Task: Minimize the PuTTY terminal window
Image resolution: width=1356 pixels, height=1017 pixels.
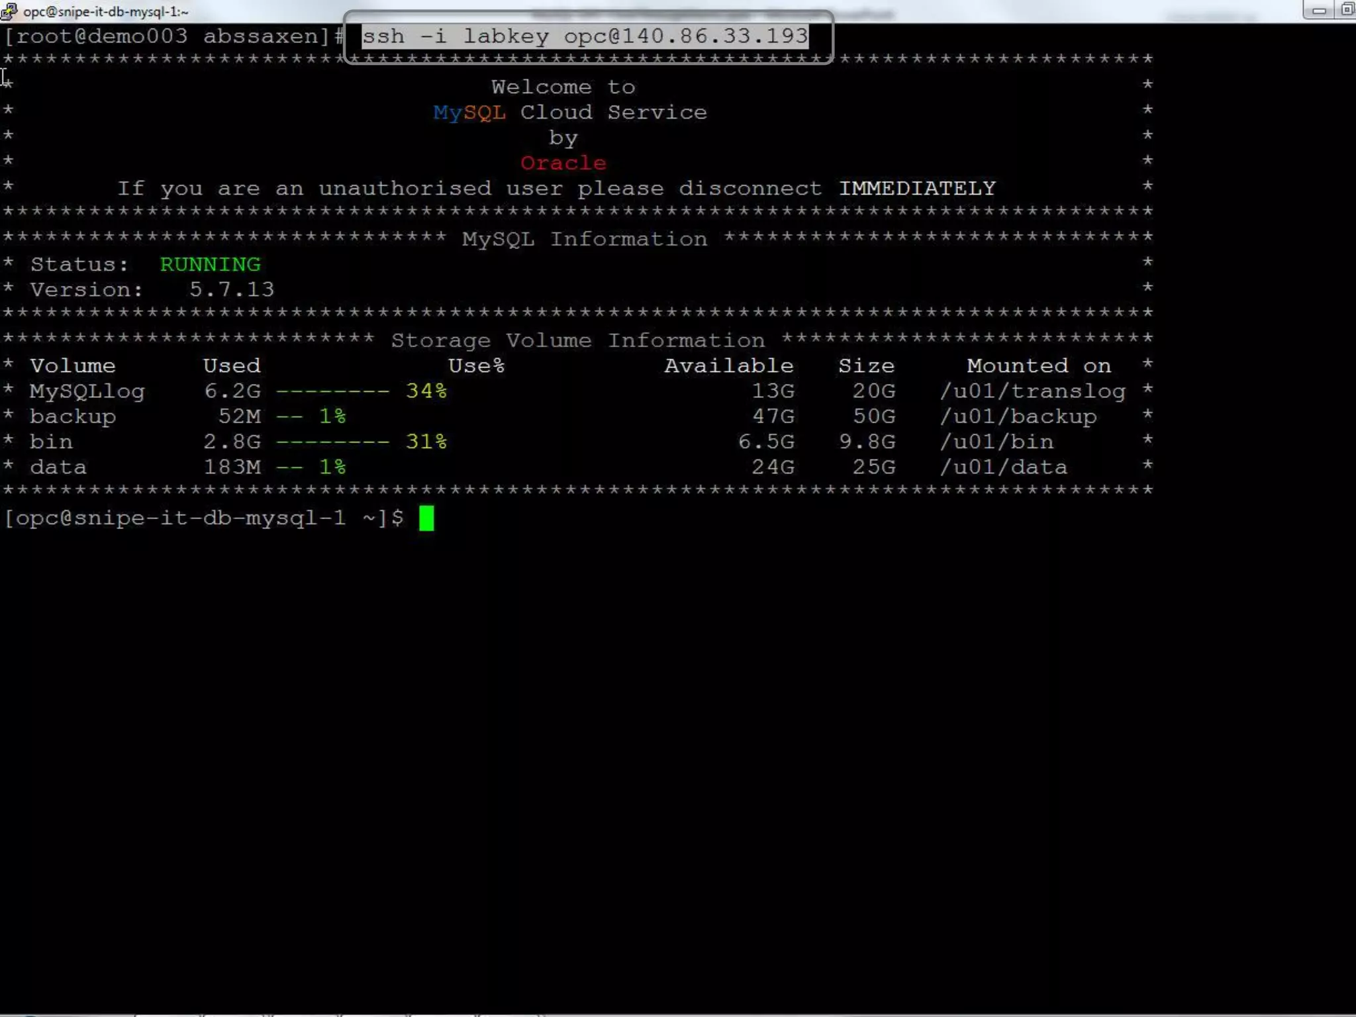Action: (x=1318, y=10)
